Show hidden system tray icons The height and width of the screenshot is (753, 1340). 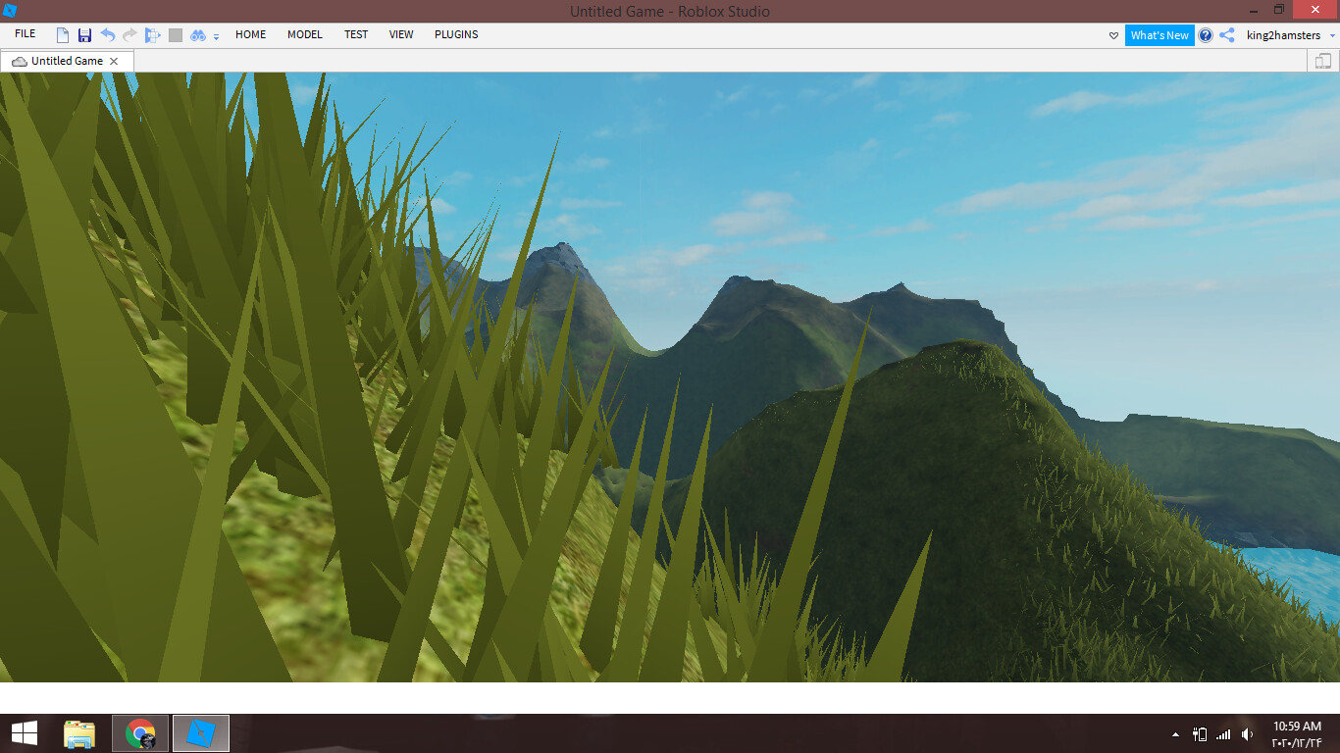click(1175, 734)
